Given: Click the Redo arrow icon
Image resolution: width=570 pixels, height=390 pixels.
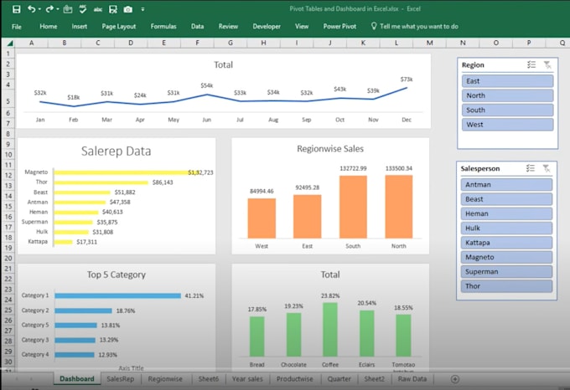Looking at the screenshot, I should pyautogui.click(x=49, y=9).
